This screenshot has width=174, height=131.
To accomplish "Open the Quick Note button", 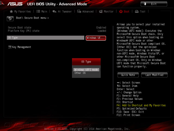I will (x=128, y=75).
